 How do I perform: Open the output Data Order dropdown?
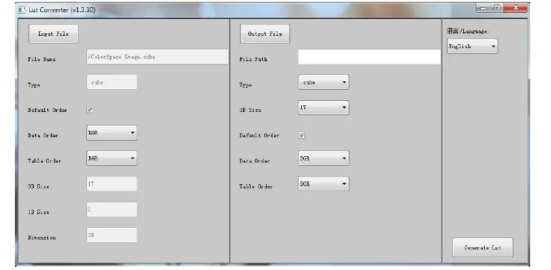(x=323, y=158)
